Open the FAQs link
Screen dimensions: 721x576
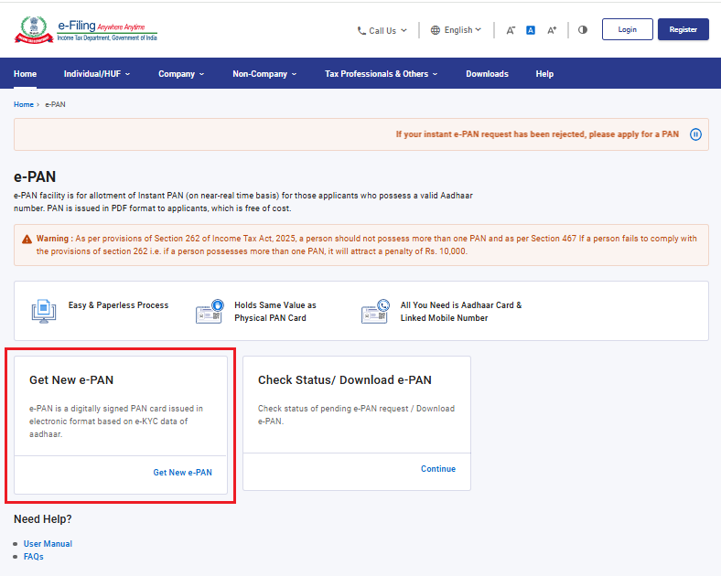34,557
